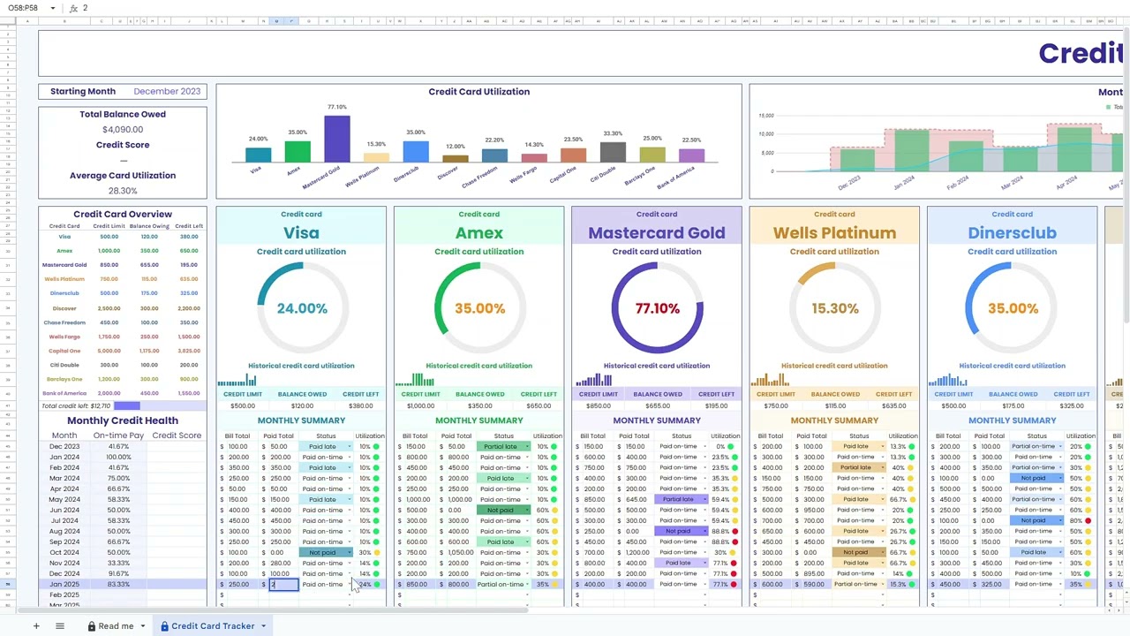
Task: Click the Visa 24.00% utilization donut
Action: coord(302,308)
